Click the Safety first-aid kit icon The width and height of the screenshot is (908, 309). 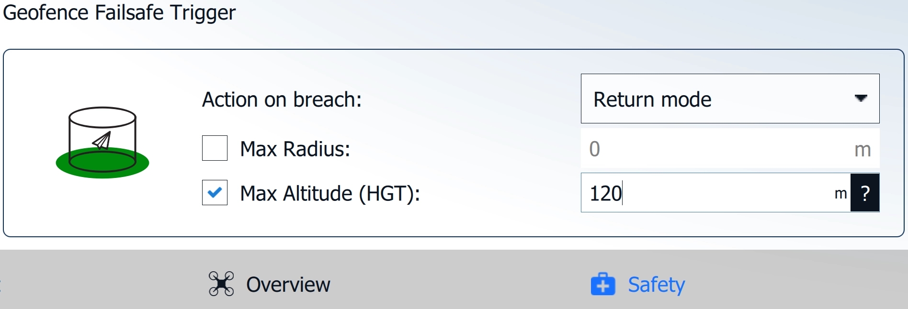point(603,284)
